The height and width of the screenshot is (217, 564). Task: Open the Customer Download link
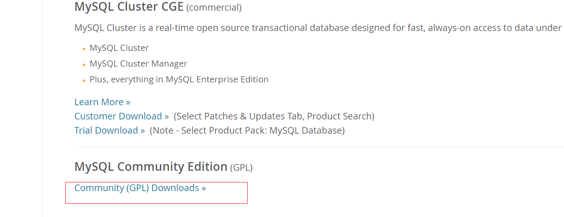121,116
